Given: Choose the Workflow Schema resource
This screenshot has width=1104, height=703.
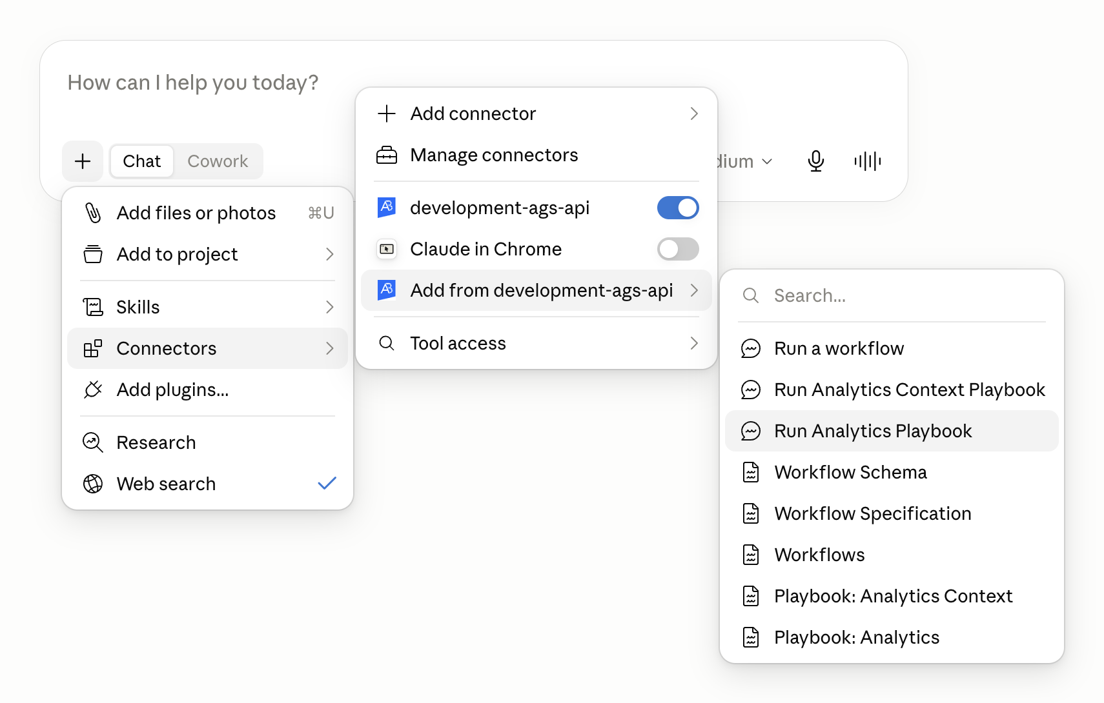Looking at the screenshot, I should pos(892,472).
